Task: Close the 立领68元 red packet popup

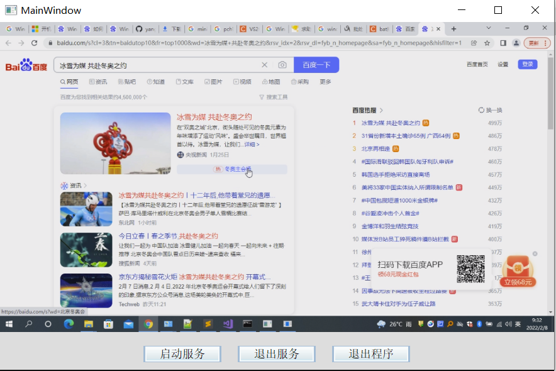Action: (x=535, y=253)
